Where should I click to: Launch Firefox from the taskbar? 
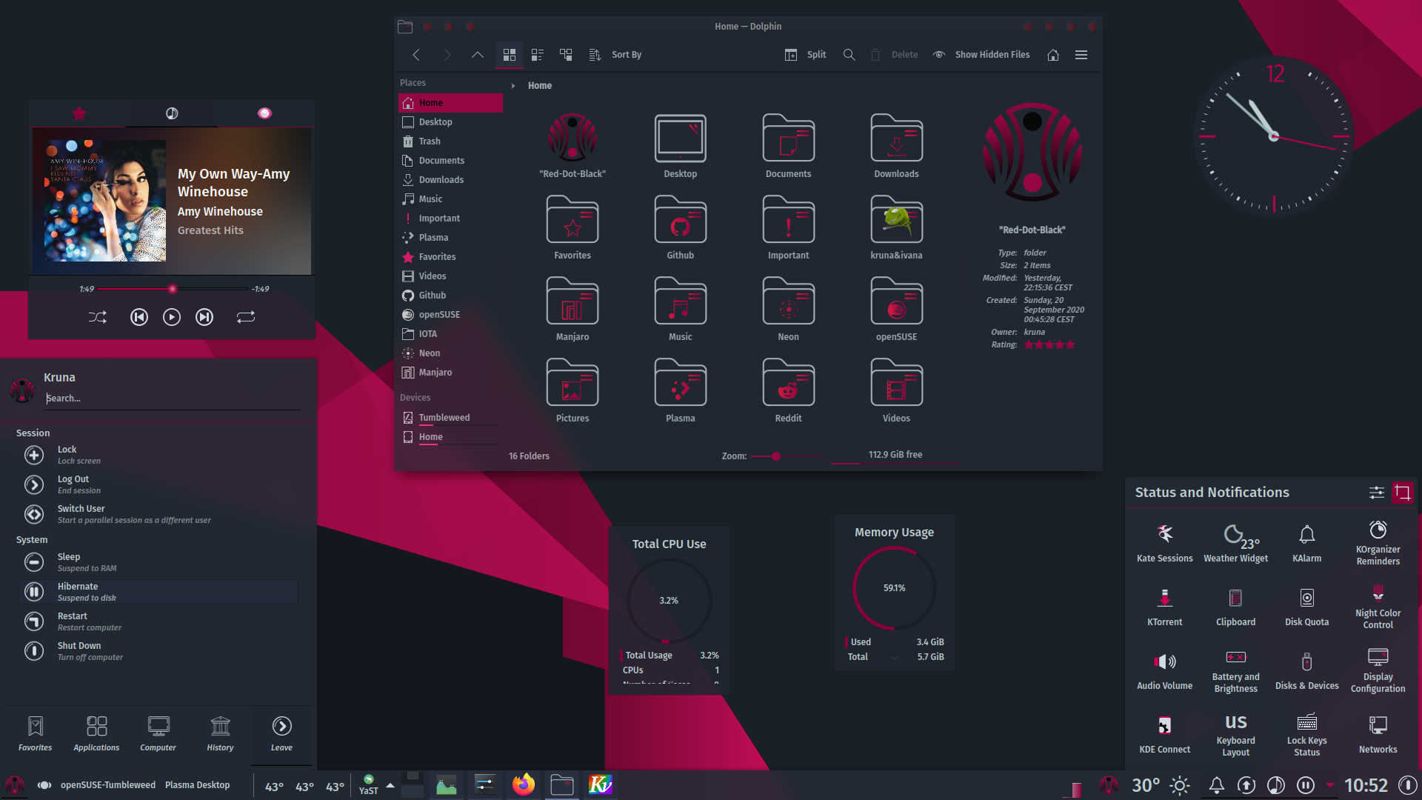pyautogui.click(x=524, y=784)
